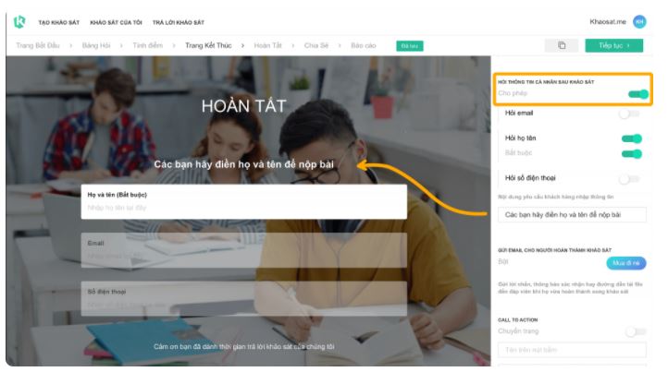Click the copy survey icon button
This screenshot has height=372, width=668.
[x=562, y=45]
